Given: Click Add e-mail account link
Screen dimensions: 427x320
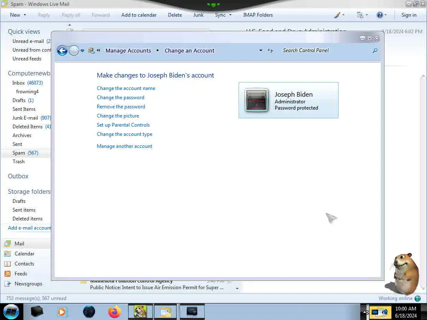Looking at the screenshot, I should pos(30,228).
